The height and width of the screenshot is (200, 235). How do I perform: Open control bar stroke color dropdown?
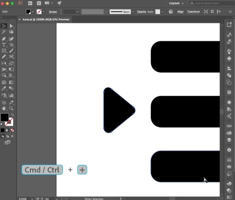(x=44, y=12)
